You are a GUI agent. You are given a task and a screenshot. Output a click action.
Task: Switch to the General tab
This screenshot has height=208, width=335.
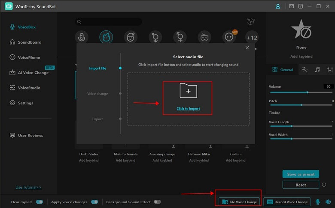click(x=283, y=70)
